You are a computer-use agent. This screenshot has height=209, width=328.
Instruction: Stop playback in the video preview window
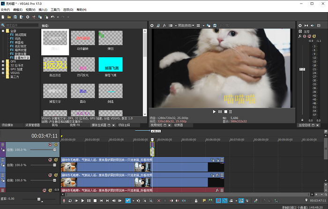click(225, 112)
